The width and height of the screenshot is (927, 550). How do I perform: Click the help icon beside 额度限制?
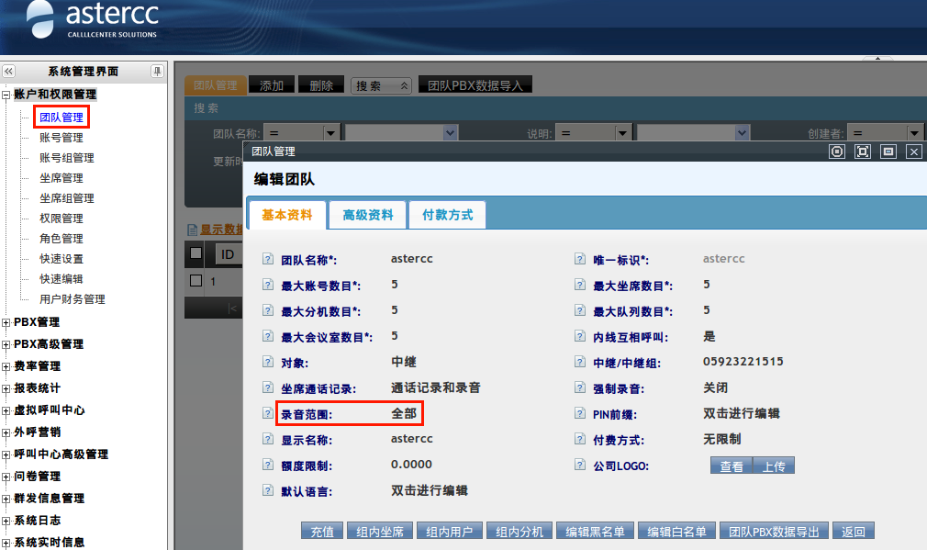click(268, 466)
